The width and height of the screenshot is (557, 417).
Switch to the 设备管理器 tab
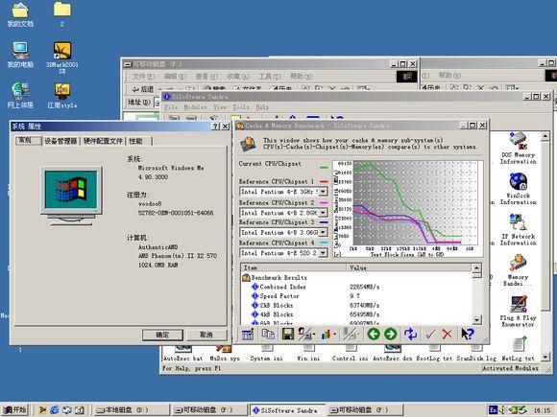pyautogui.click(x=61, y=141)
